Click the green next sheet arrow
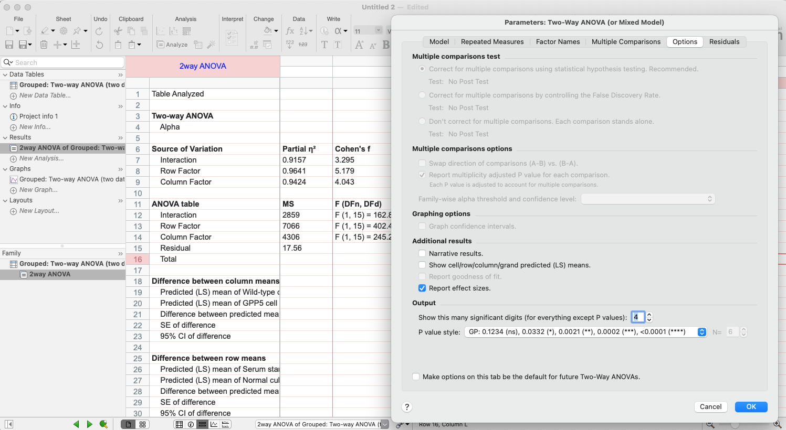786x430 pixels. pos(90,424)
